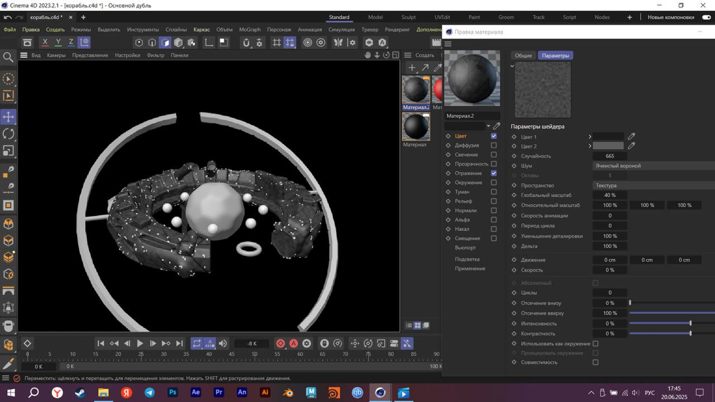Switch to the Sculpt layout tab
This screenshot has height=402, width=715.
click(x=408, y=17)
